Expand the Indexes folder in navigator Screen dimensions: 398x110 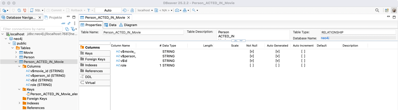(x=19, y=103)
